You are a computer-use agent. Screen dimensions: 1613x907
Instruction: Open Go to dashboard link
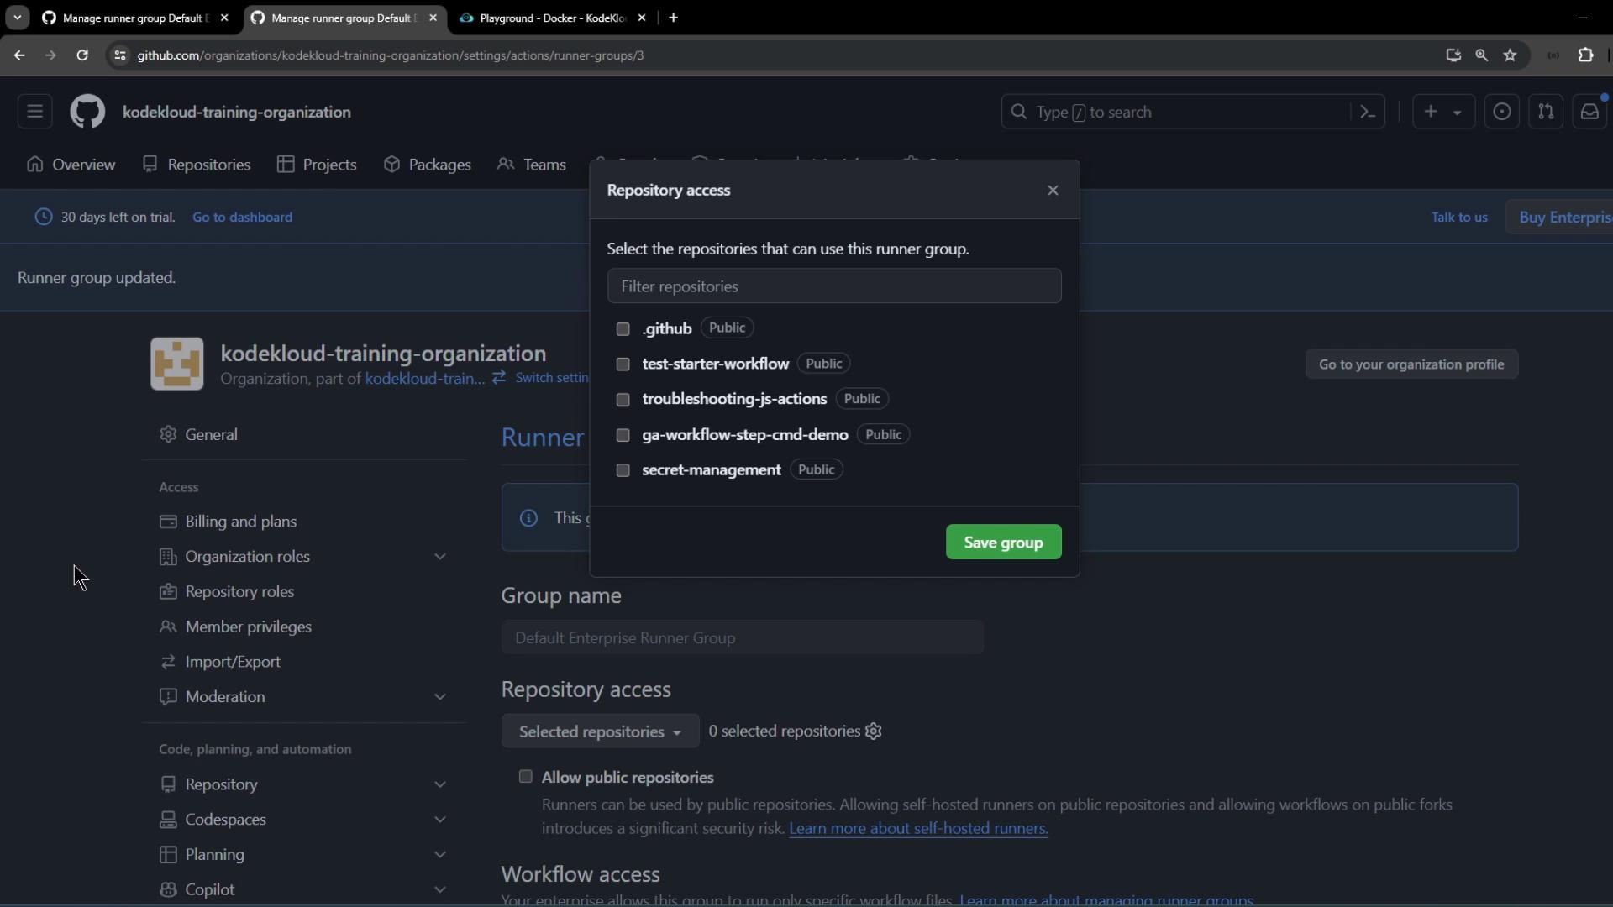click(x=242, y=218)
